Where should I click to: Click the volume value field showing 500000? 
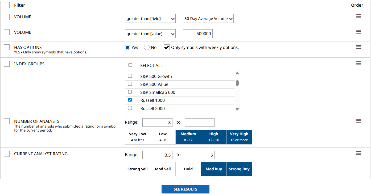197,34
